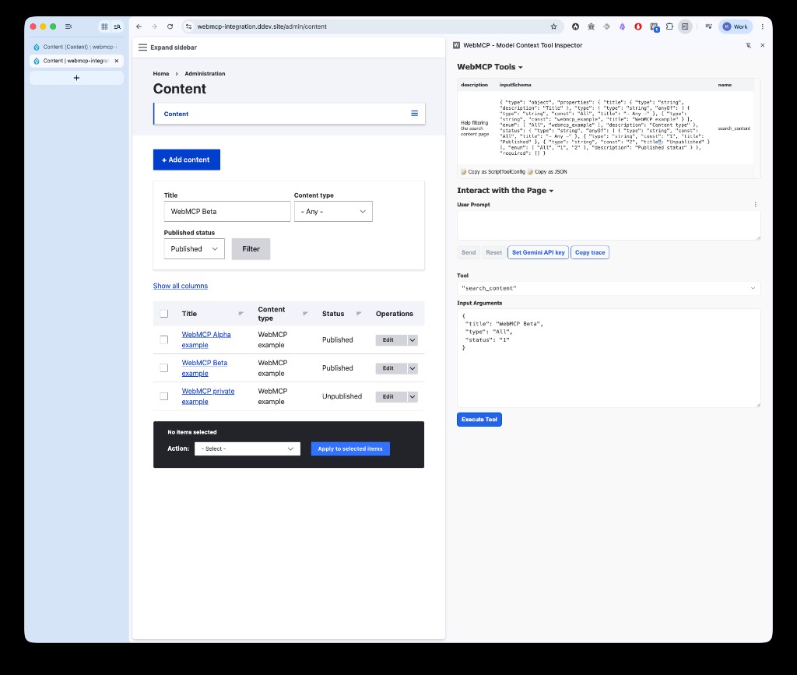Close the Tool Inspector side panel

tap(763, 45)
